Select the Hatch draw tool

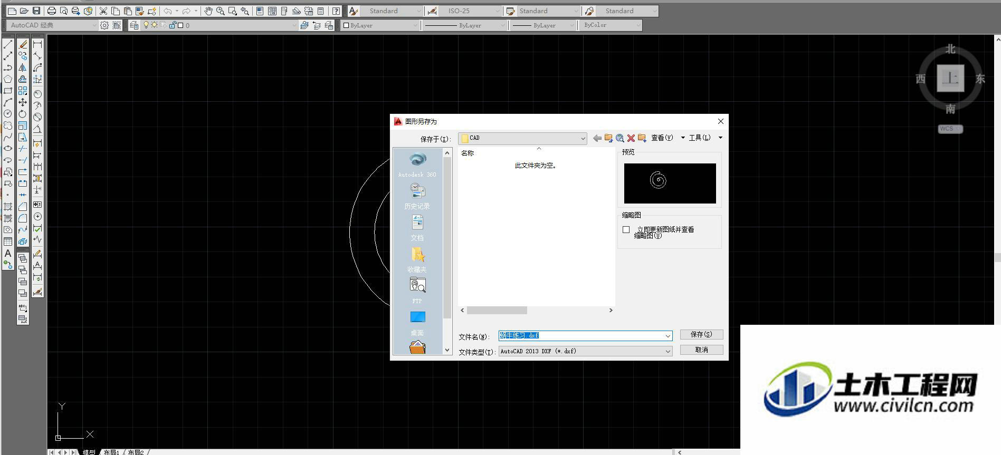click(x=8, y=207)
